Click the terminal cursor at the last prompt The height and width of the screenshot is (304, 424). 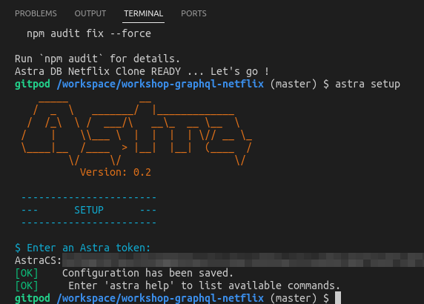[x=338, y=298]
